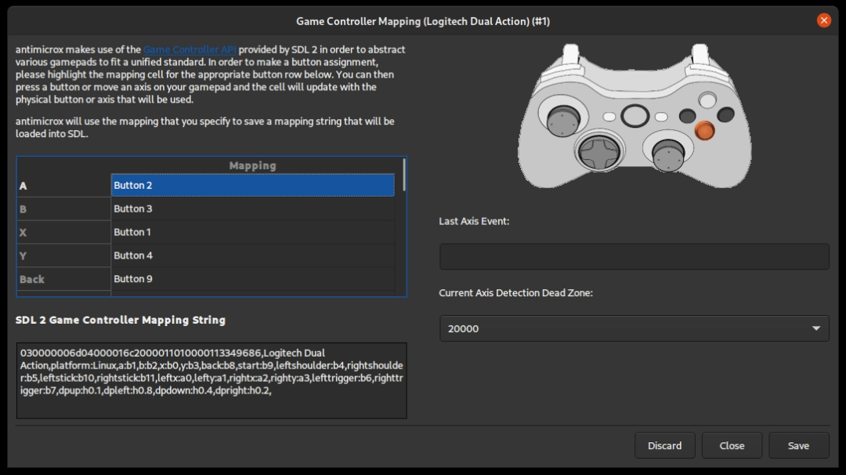The width and height of the screenshot is (846, 475).
Task: Select the Button 3 mapping cell for B
Action: pyautogui.click(x=252, y=208)
